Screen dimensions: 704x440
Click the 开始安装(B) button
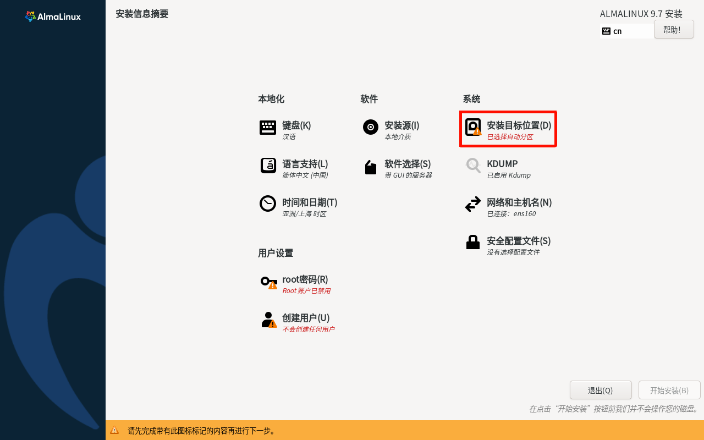click(x=669, y=391)
